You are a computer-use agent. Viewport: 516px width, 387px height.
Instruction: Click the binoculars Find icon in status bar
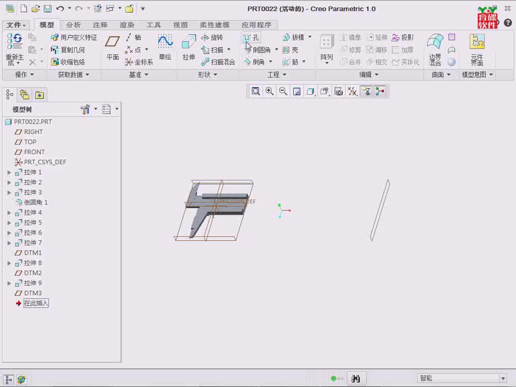(356, 378)
